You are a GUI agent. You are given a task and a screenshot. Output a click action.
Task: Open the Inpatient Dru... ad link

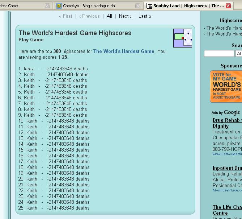[227, 168]
